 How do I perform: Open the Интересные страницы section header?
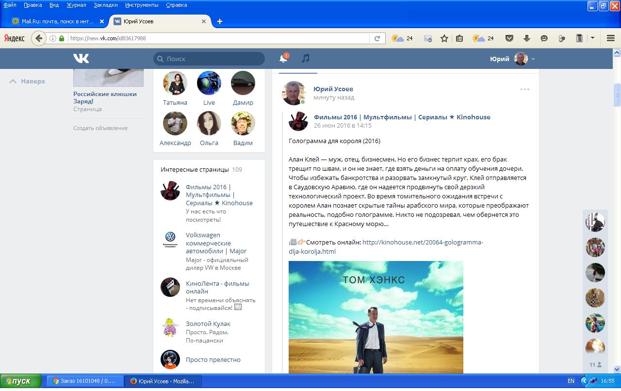[201, 169]
